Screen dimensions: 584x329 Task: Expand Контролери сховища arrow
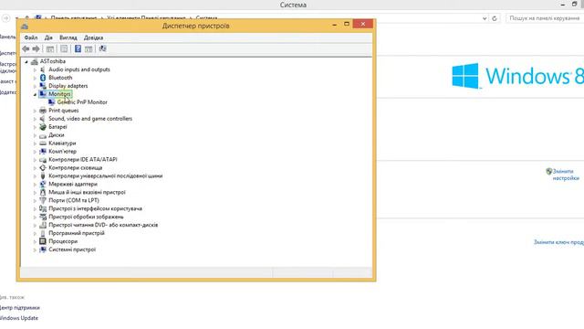[35, 168]
